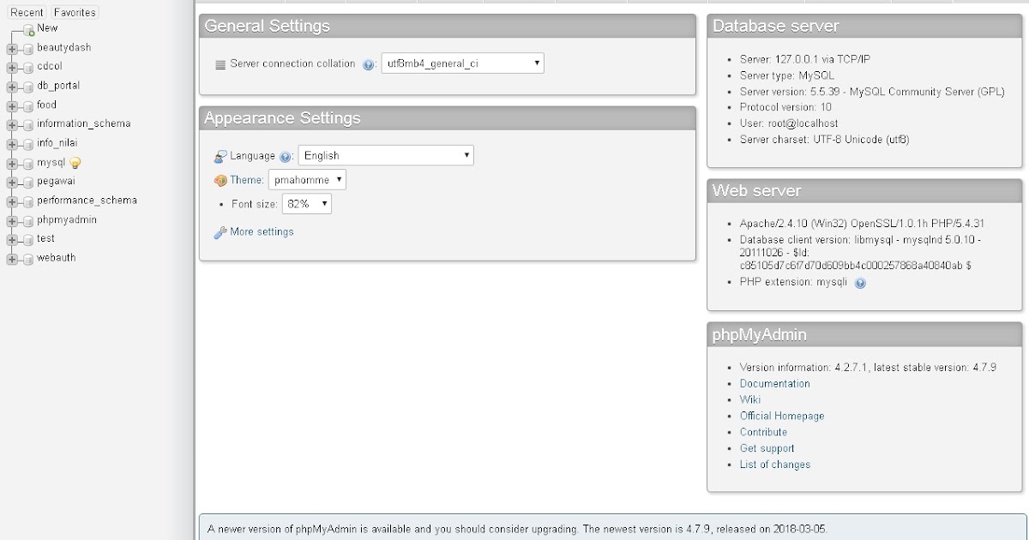Click the New database icon in sidebar
Image resolution: width=1029 pixels, height=540 pixels.
click(28, 28)
